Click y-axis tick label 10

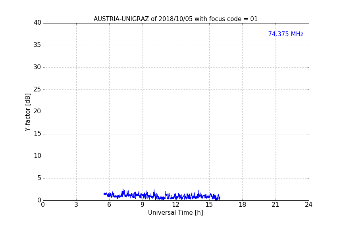click(x=37, y=156)
